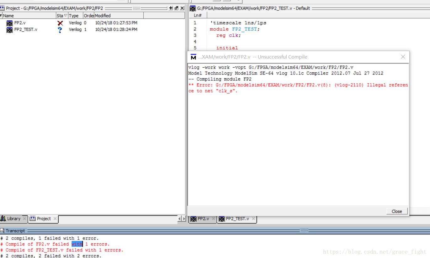Switch to the FP2_TEST.v editor tab
430x258 pixels.
tap(237, 219)
